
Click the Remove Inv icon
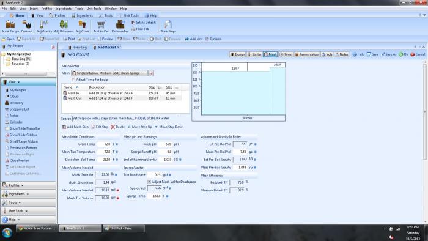click(x=120, y=26)
